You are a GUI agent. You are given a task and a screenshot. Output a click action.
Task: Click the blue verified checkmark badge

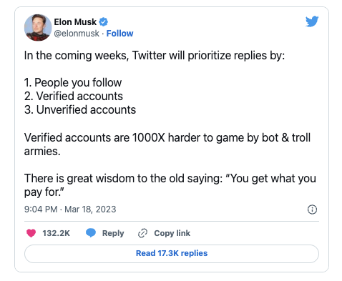click(103, 22)
